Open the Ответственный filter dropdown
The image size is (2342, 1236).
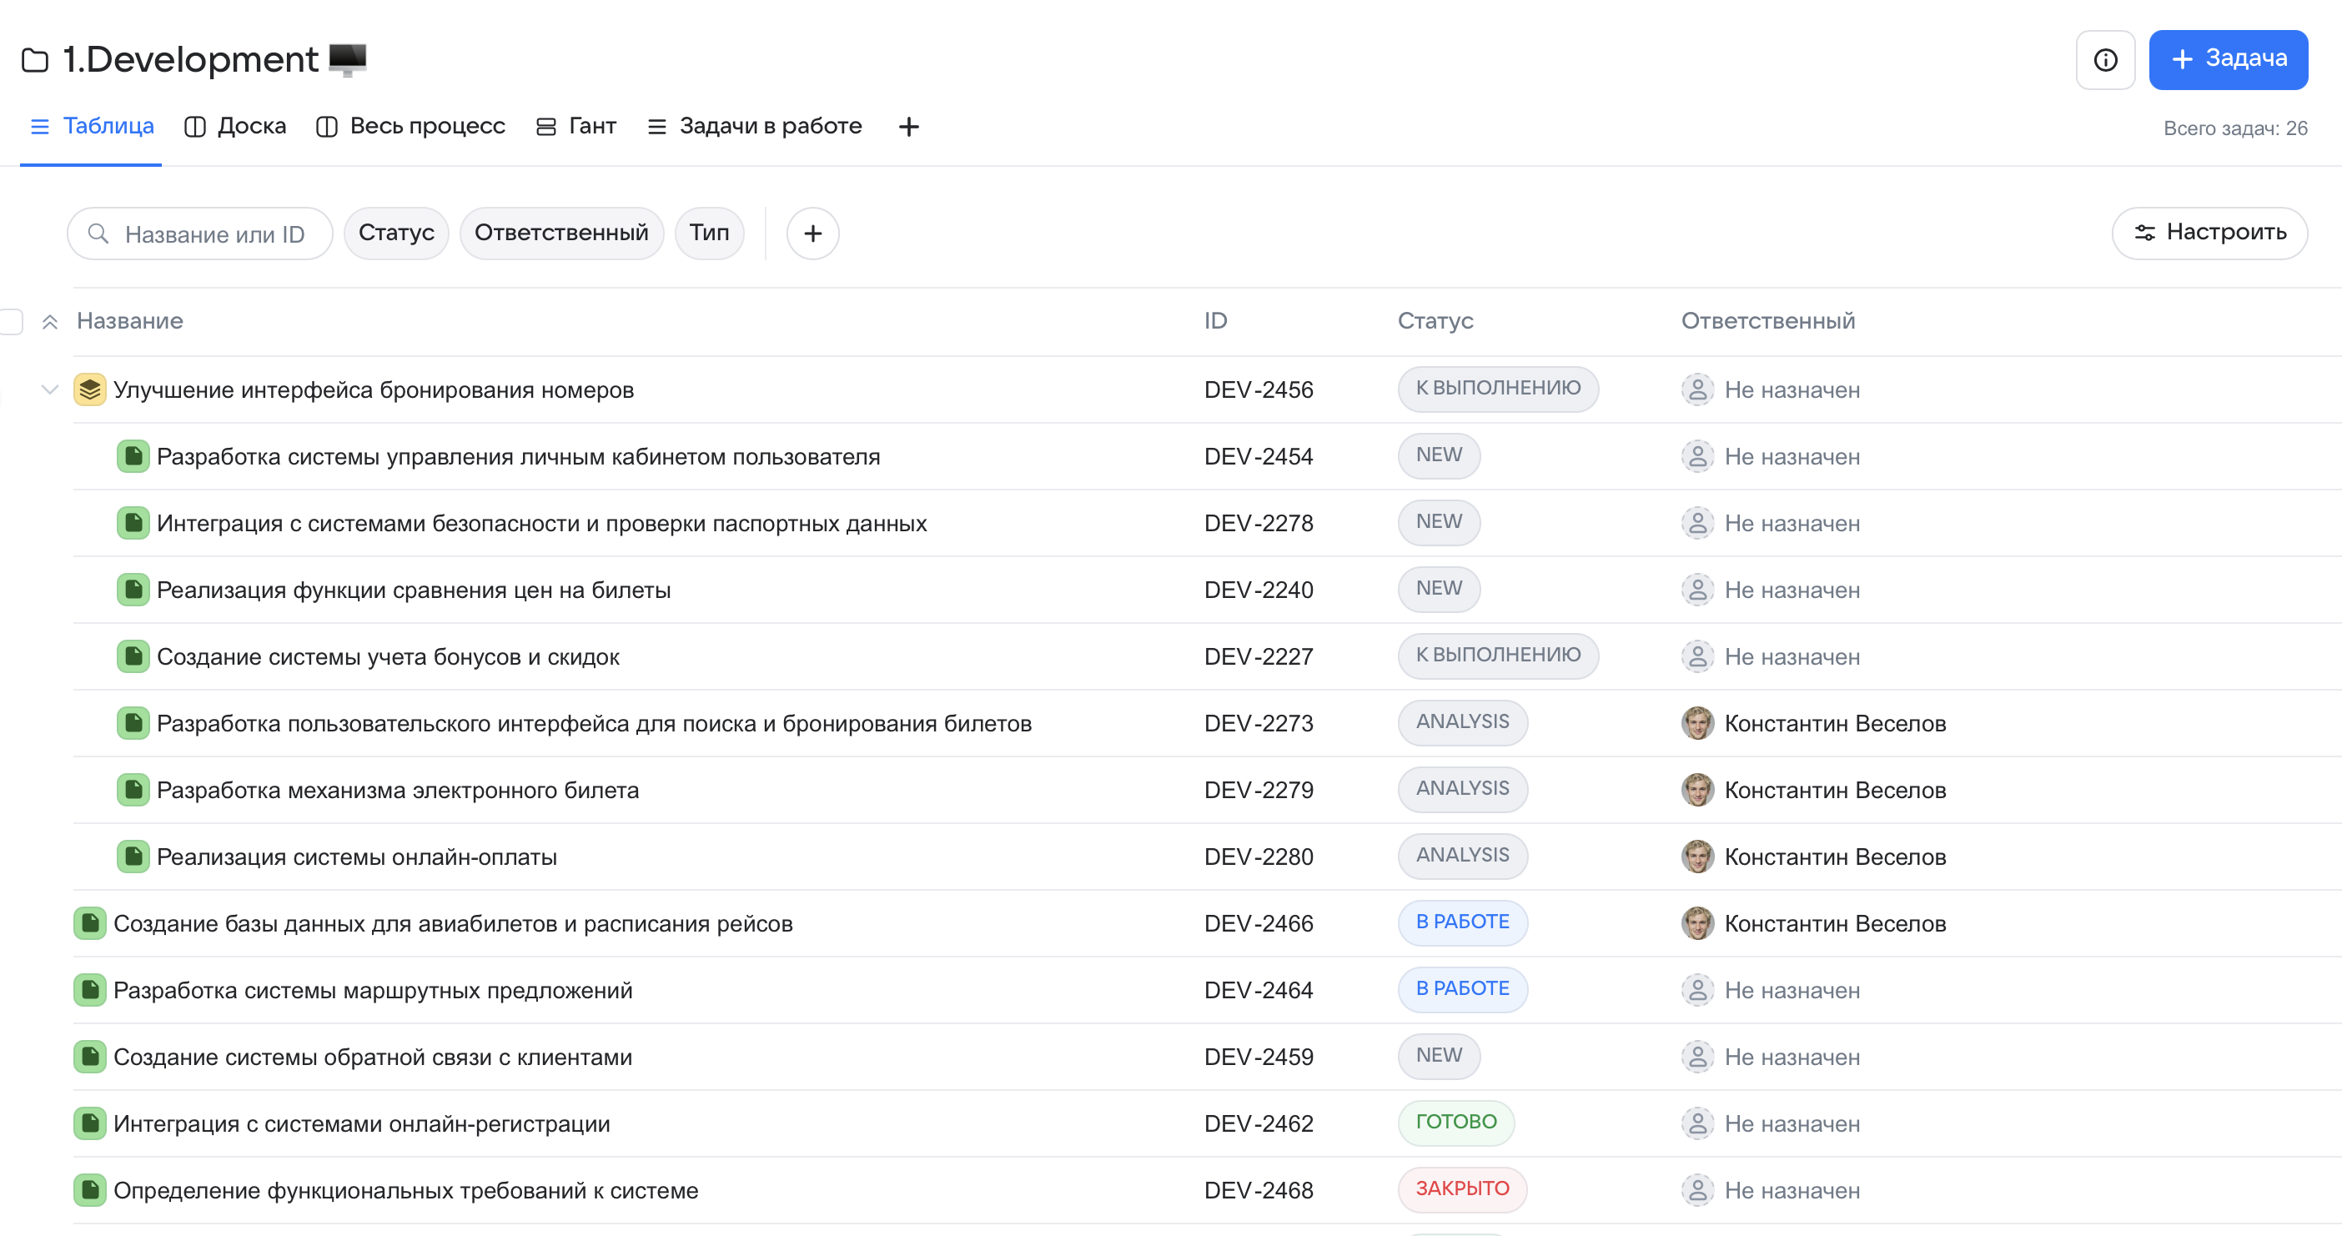pos(561,234)
